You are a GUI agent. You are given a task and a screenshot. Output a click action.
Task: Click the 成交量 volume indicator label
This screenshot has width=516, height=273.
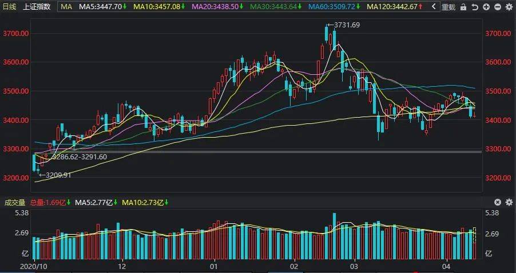point(15,202)
